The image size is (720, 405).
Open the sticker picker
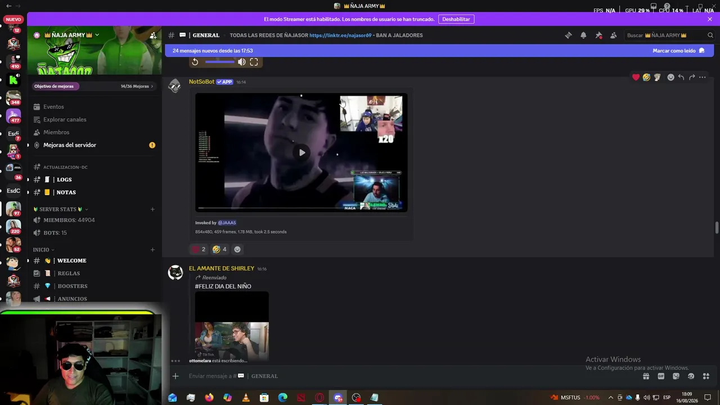tap(676, 376)
